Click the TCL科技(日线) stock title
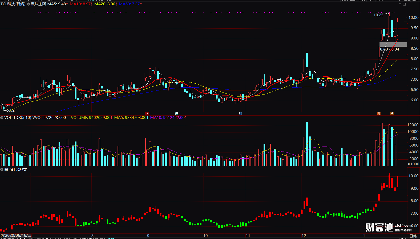Image resolution: width=420 pixels, height=239 pixels. click(x=13, y=4)
